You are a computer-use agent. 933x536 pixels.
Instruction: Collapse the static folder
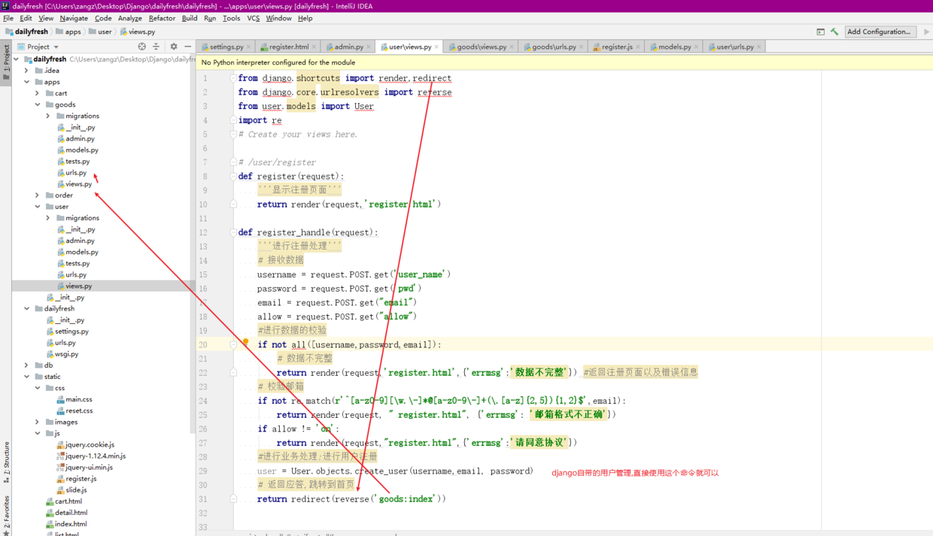pos(27,377)
